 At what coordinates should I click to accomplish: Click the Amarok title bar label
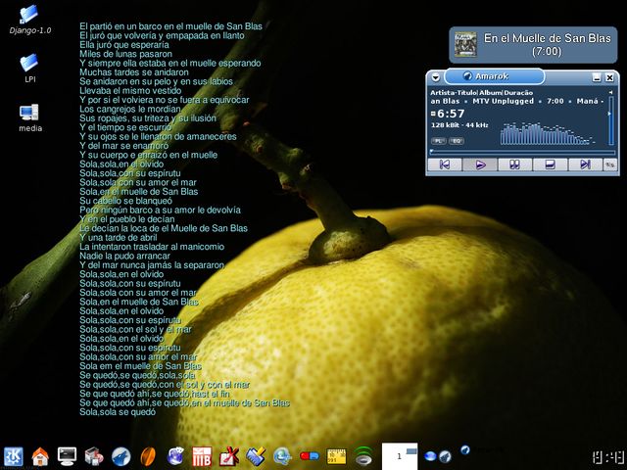tap(494, 76)
